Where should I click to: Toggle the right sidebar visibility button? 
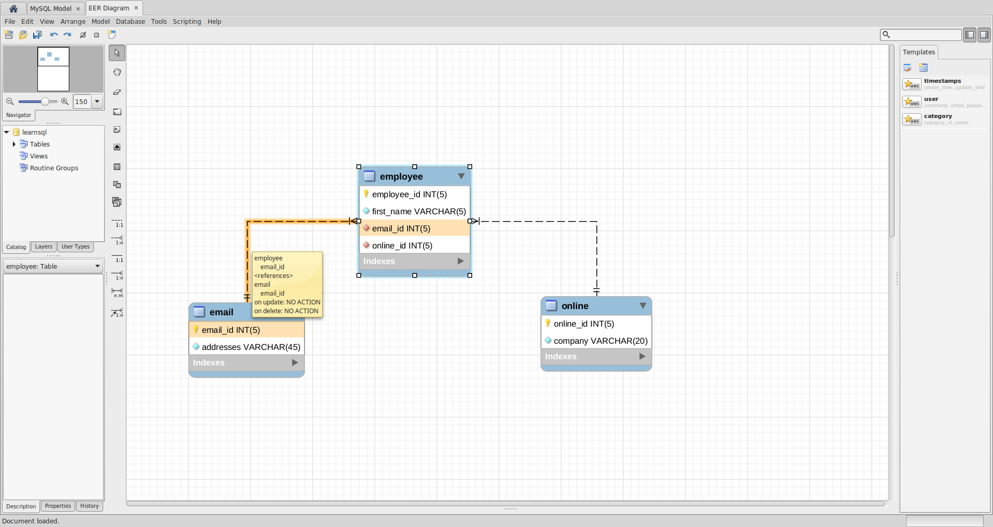click(984, 35)
